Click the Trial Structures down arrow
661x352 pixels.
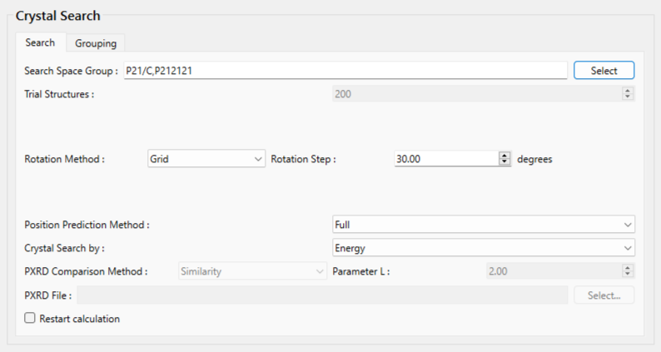click(627, 97)
